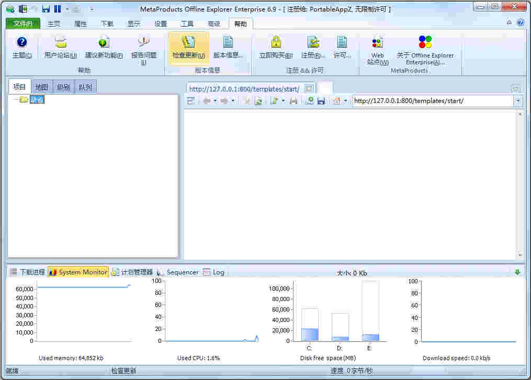Close the templates/start browser tab

pos(309,89)
